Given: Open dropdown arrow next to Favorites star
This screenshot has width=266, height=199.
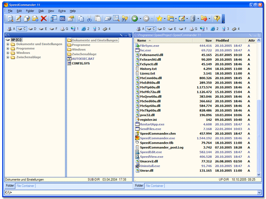Looking at the screenshot, I should tap(164, 19).
